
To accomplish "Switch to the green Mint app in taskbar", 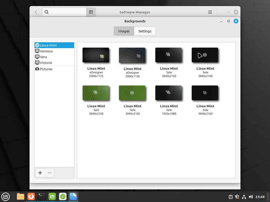I will tap(52, 196).
